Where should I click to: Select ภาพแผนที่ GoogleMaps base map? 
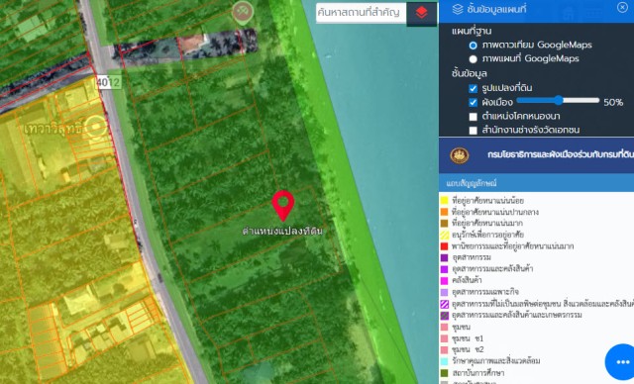pos(474,59)
